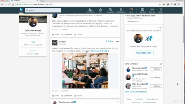
Task: Follow Mike Bloomberg
Action: pos(156,86)
